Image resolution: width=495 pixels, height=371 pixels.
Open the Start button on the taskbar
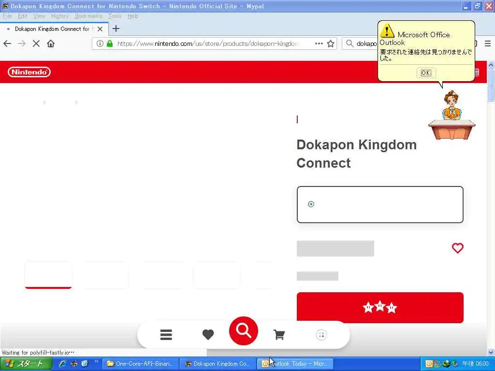(x=26, y=364)
